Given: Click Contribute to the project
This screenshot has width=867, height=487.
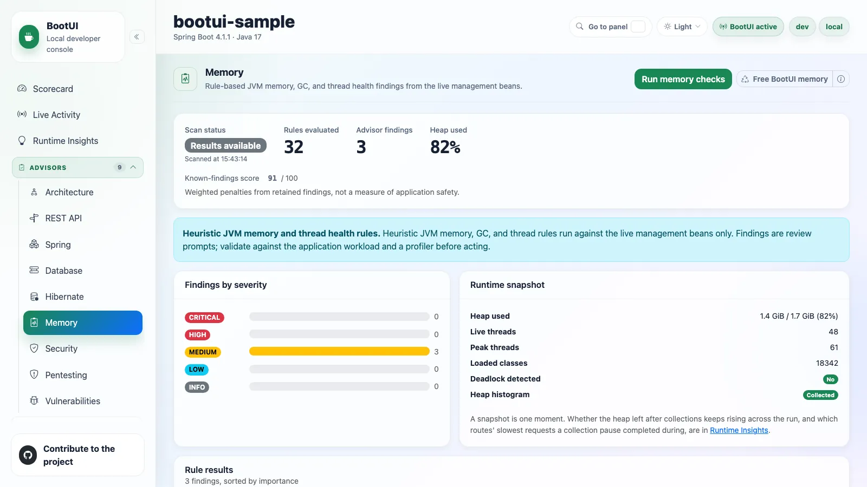Looking at the screenshot, I should [78, 455].
